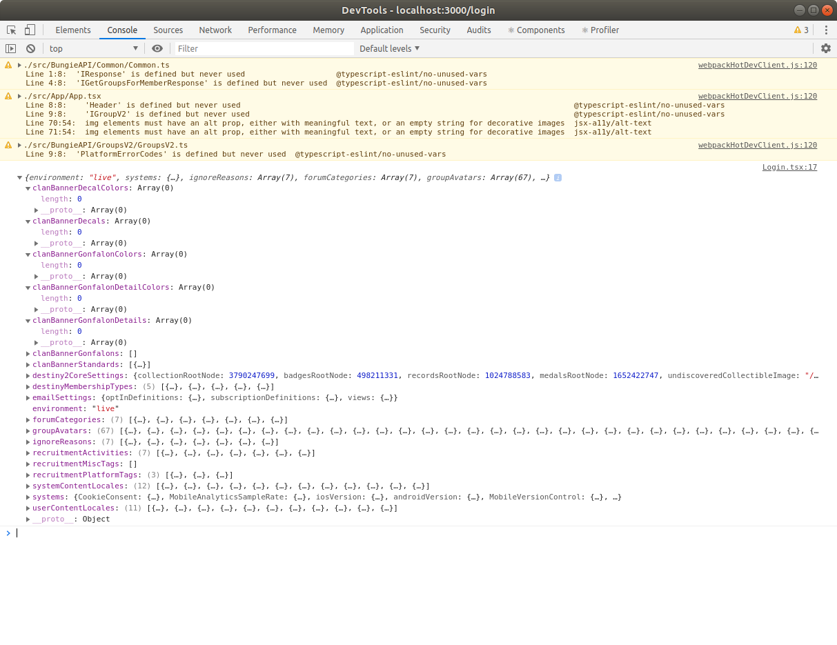Clear the console
Screen dimensions: 837x645
click(x=30, y=48)
